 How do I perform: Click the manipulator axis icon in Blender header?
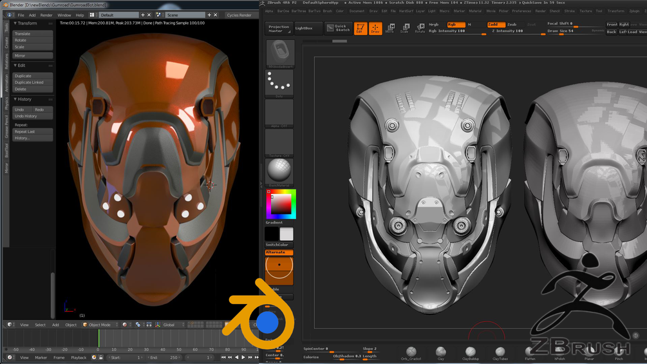coord(158,325)
